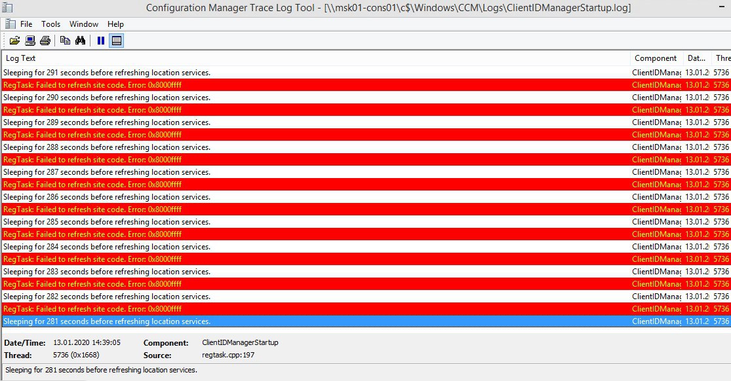Click the Dat... column header
This screenshot has width=731, height=381.
(x=697, y=58)
